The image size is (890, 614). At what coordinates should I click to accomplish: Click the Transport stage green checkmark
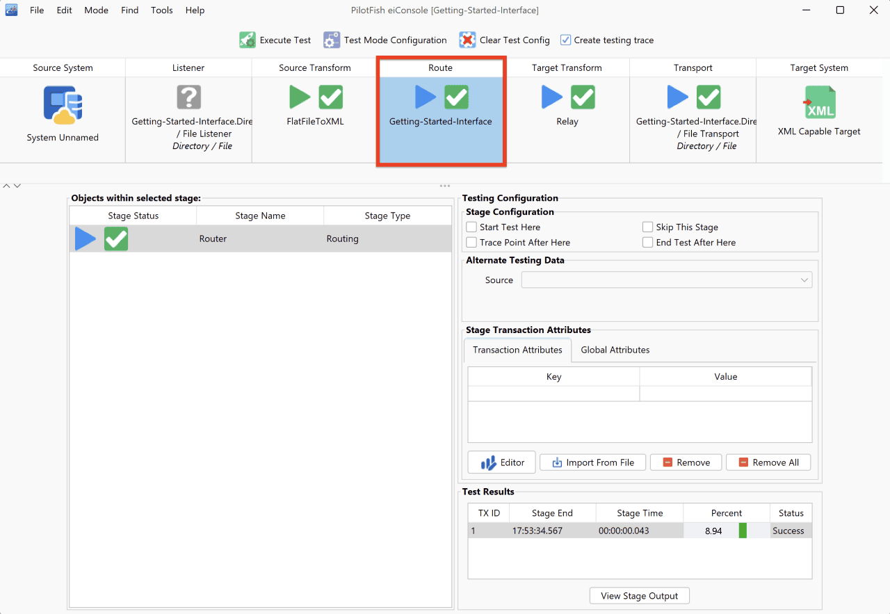coord(709,97)
